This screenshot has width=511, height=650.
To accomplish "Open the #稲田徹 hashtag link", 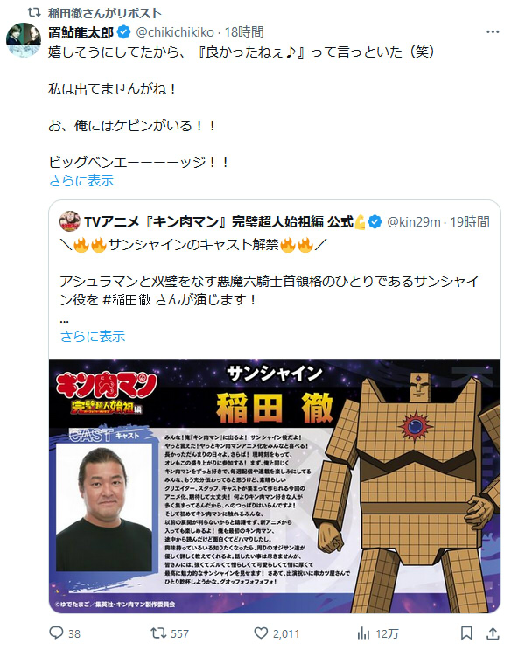I will 127,299.
